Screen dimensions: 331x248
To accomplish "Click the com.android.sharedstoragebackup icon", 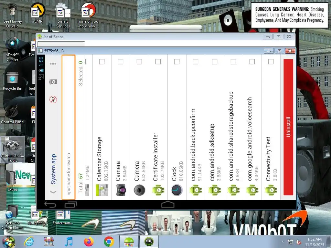I will [x=233, y=190].
